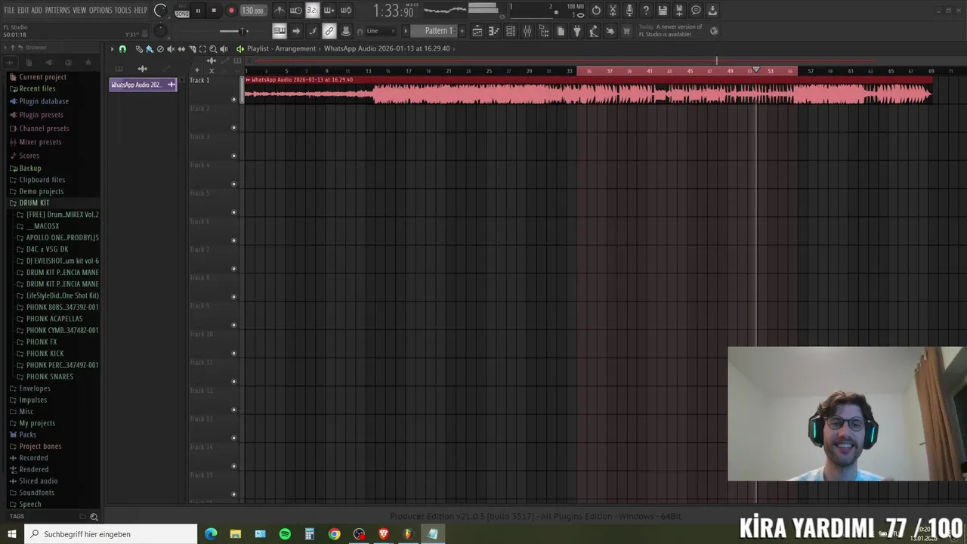The height and width of the screenshot is (544, 967).
Task: Toggle typing keyboard to piano button
Action: coord(280,31)
